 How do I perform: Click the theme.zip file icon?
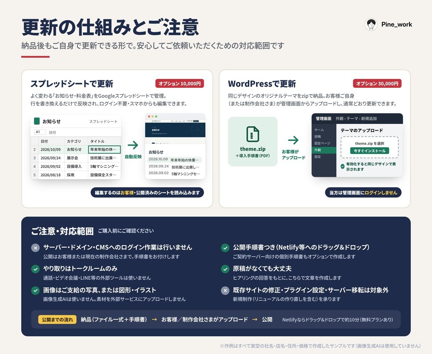click(252, 135)
